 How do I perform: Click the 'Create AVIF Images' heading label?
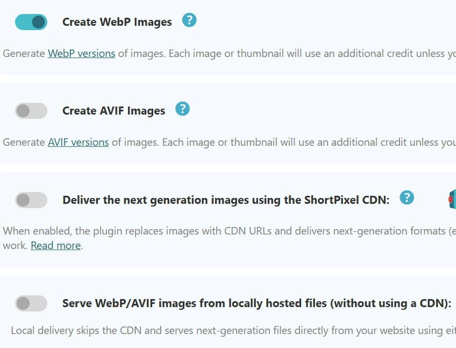click(113, 111)
